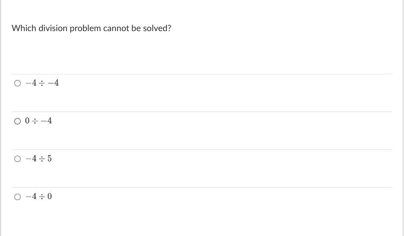Click the leading 0 in 0 ÷ −4

(27, 121)
